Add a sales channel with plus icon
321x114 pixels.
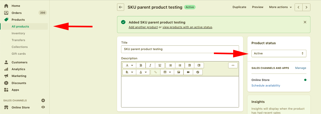(x=43, y=100)
